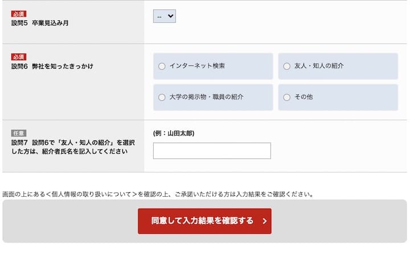
Task: Click the gray 任意 badge above 設問7
Action: (19, 133)
